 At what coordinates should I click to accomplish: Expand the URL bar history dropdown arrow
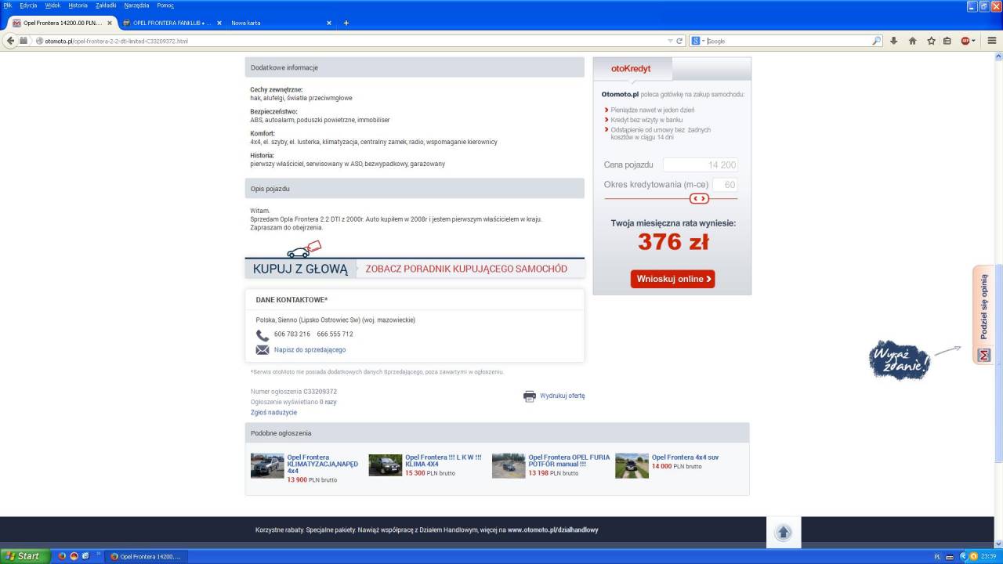tap(670, 41)
